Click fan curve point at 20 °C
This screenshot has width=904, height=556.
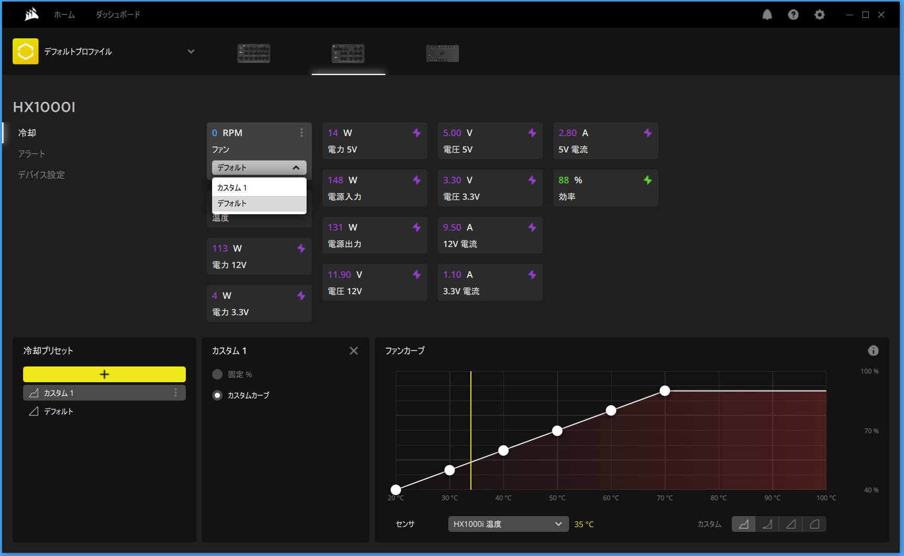pos(396,490)
